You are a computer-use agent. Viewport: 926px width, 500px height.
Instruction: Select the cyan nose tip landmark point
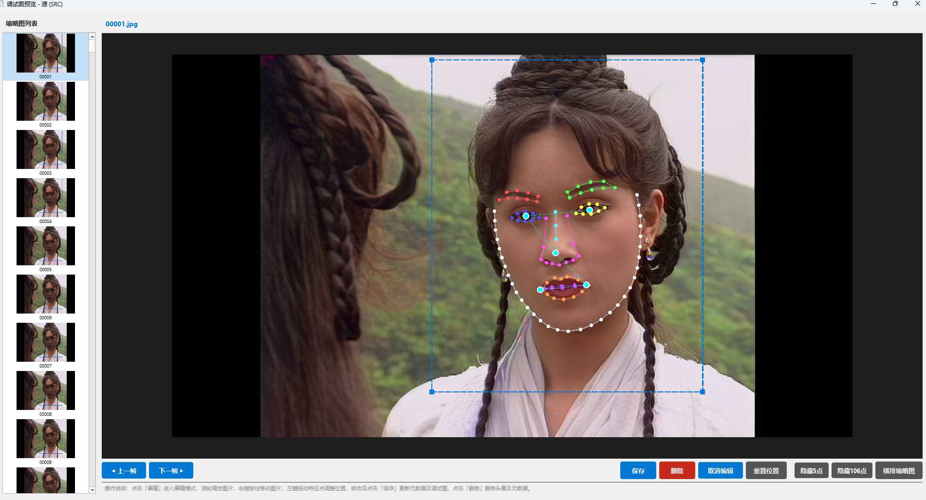556,253
